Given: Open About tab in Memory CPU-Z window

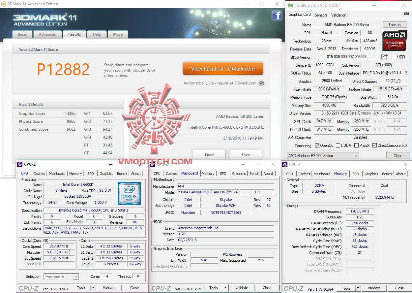Looking at the screenshot, I should (x=401, y=174).
